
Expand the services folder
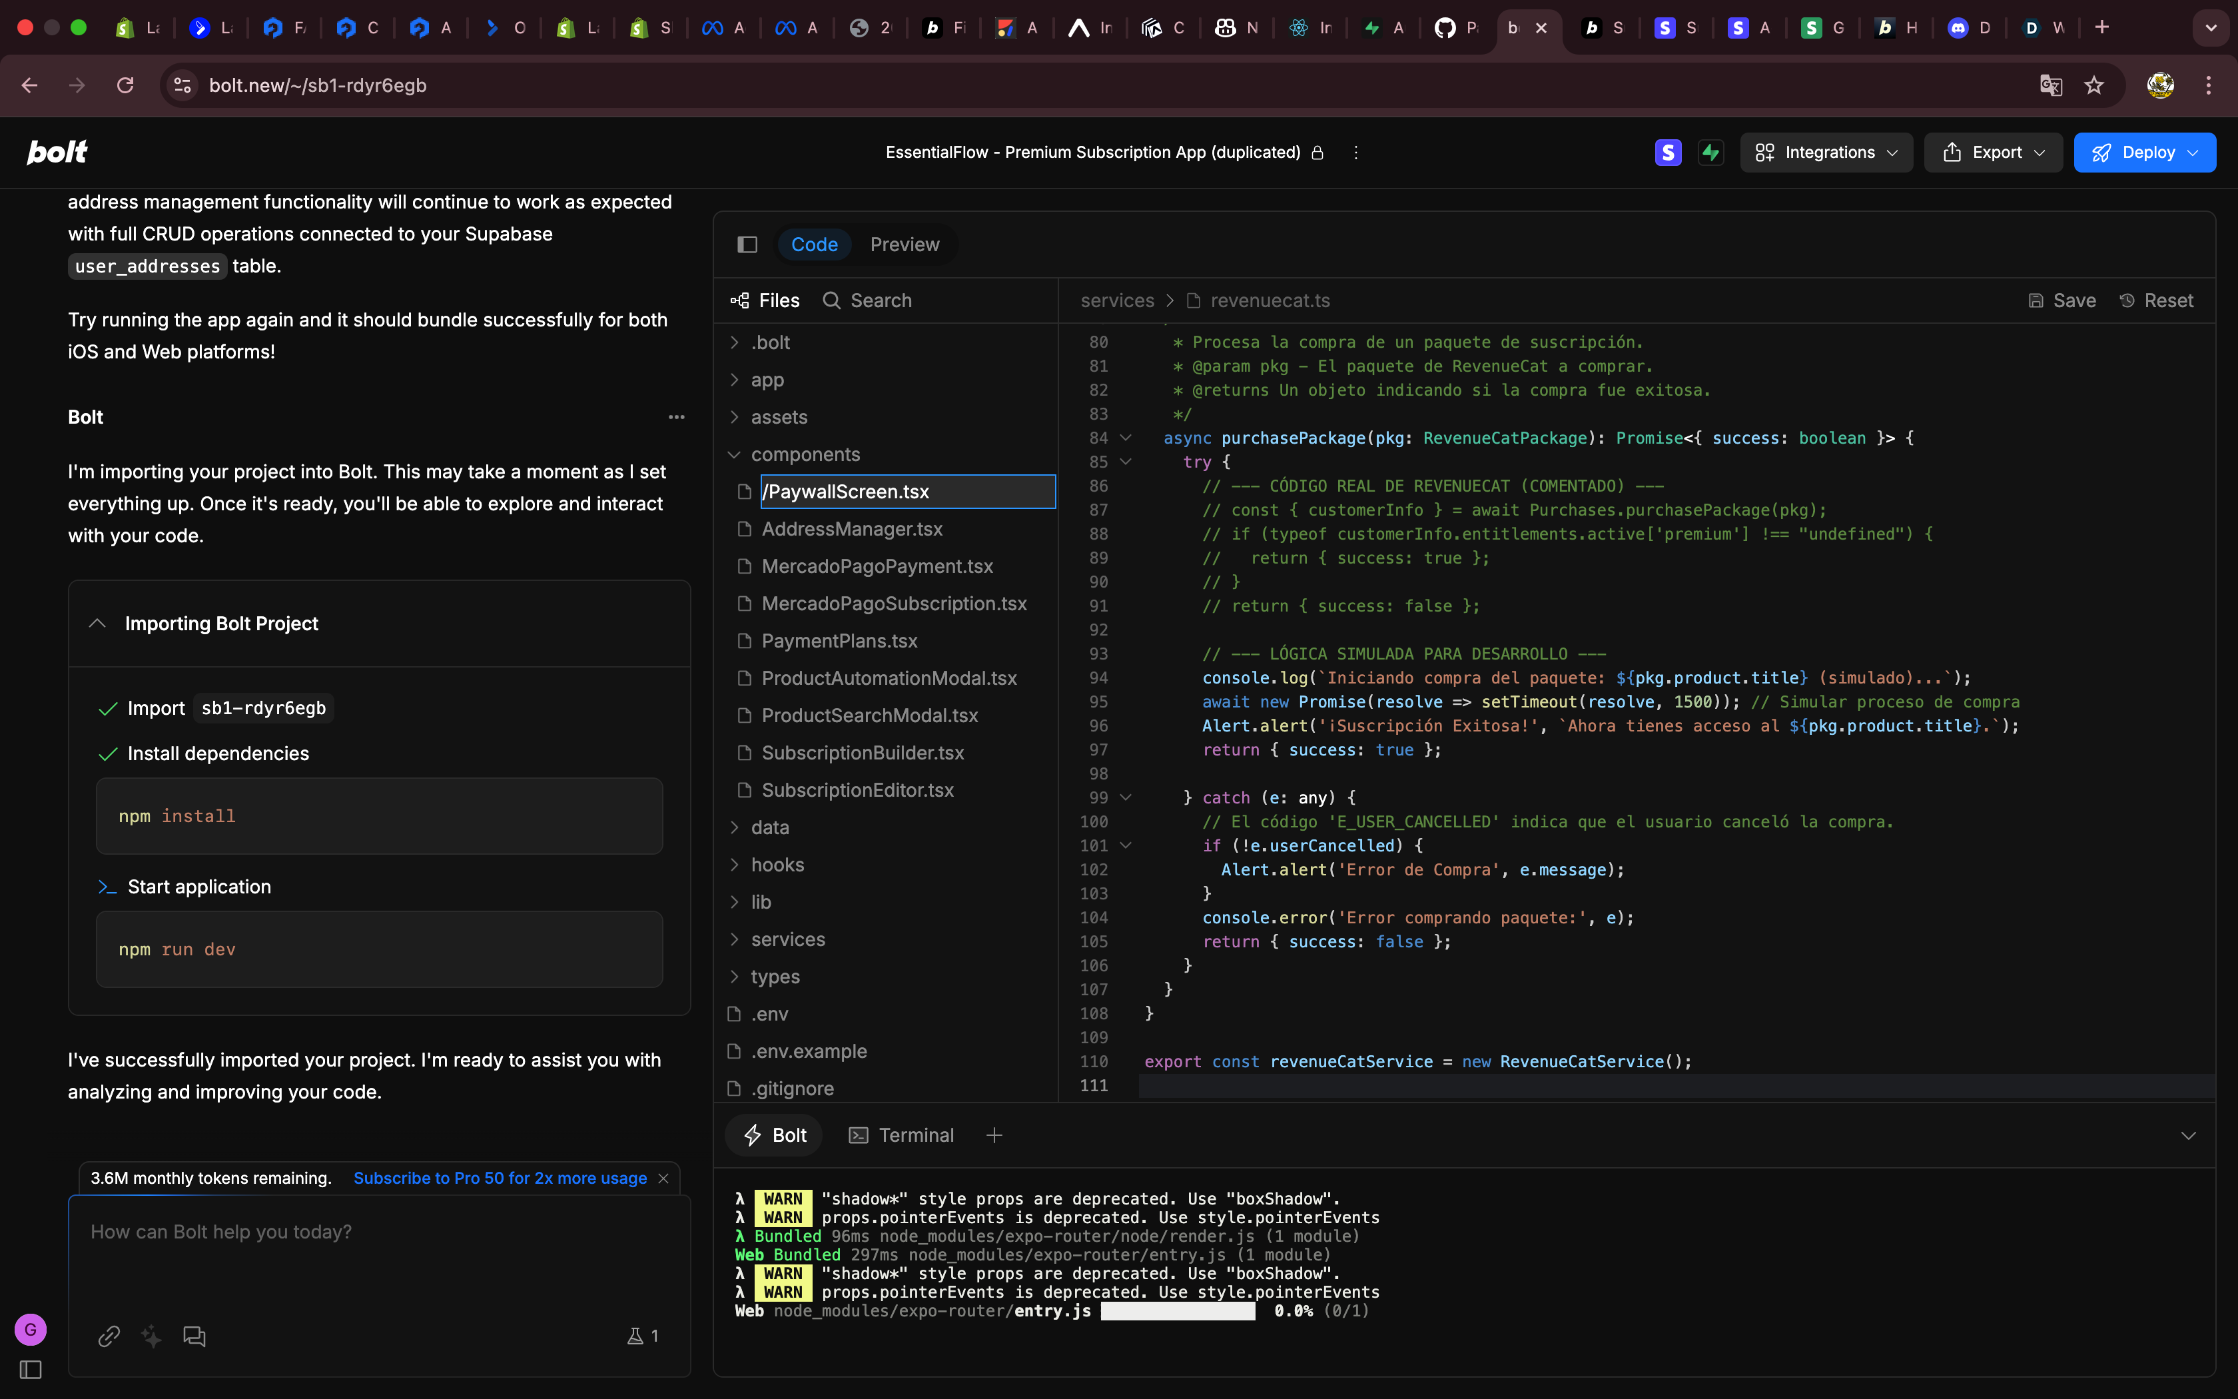[x=787, y=939]
